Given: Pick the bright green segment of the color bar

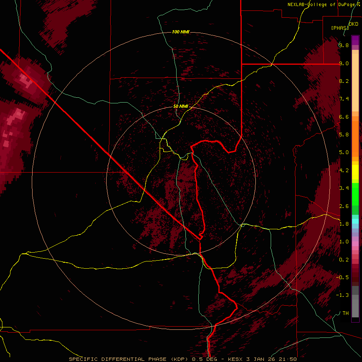Looking at the screenshot, I should [355, 194].
